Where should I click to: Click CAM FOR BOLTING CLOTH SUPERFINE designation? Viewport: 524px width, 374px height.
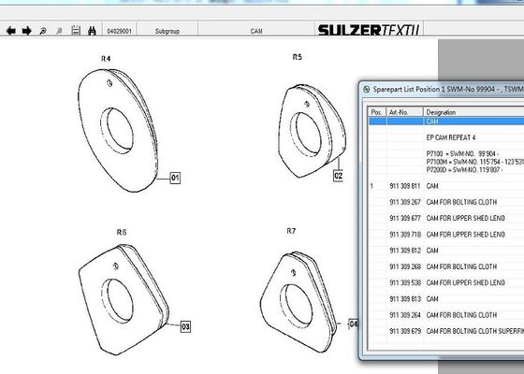tap(475, 331)
